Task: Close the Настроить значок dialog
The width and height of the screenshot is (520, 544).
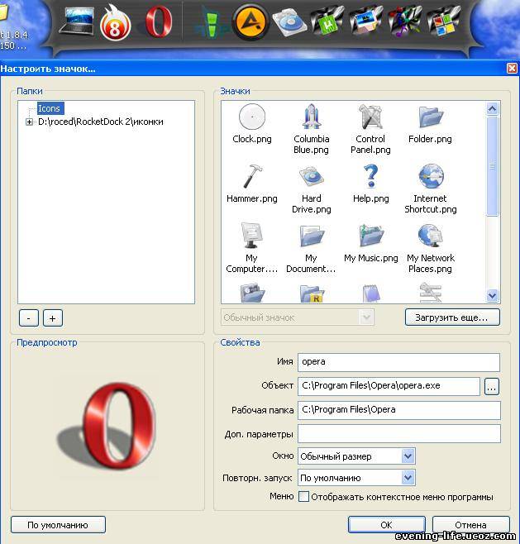Action: tap(512, 69)
